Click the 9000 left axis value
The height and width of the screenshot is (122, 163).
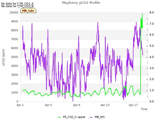(15, 21)
